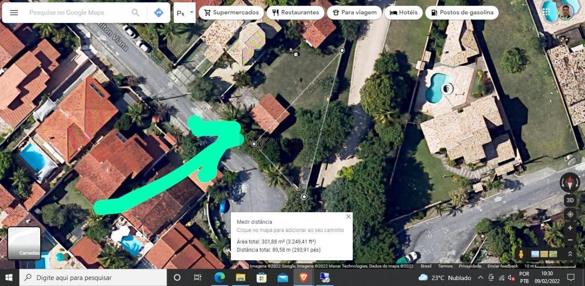Toggle the 3D view button

570,200
